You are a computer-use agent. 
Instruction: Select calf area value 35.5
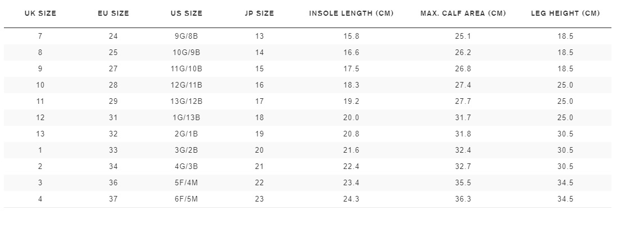[463, 183]
